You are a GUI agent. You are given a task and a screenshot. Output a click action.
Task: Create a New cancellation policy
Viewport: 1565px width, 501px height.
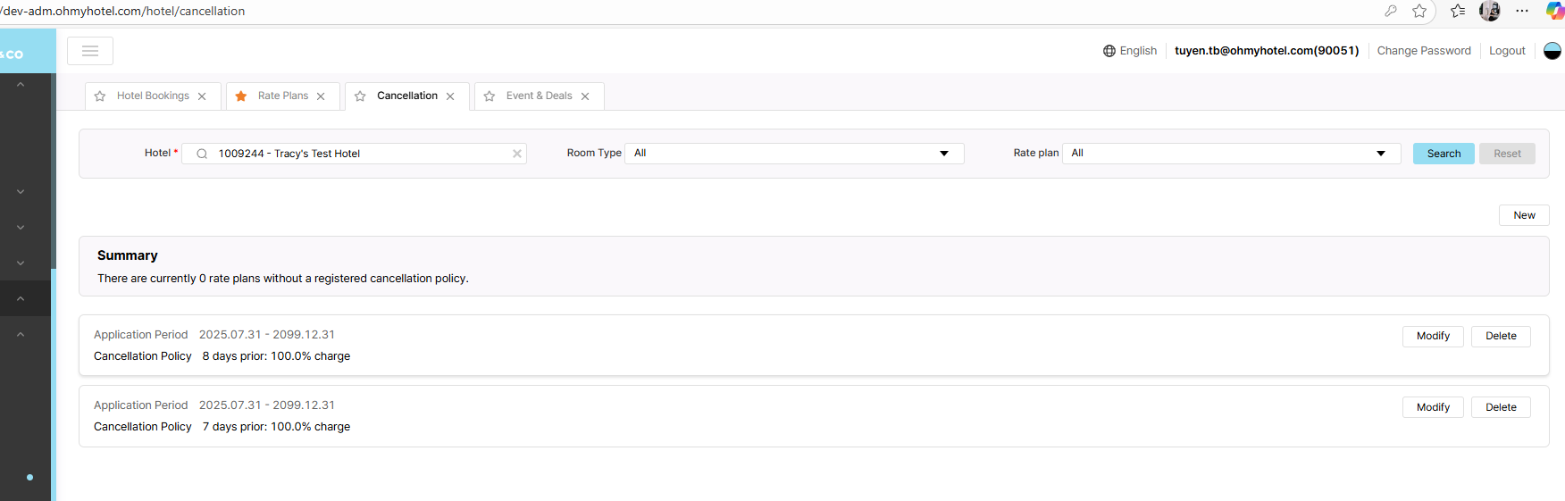click(x=1524, y=215)
